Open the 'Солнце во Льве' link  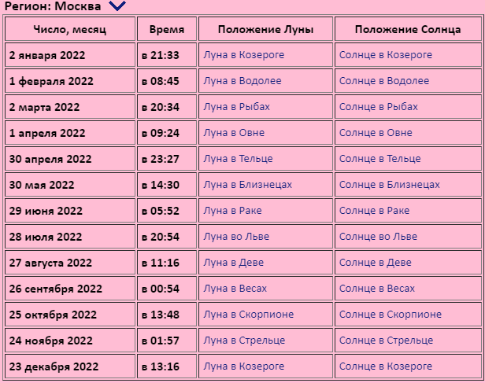[378, 237]
